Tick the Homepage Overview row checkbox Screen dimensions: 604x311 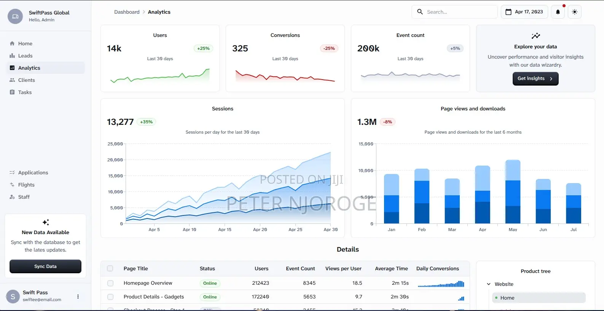(110, 283)
